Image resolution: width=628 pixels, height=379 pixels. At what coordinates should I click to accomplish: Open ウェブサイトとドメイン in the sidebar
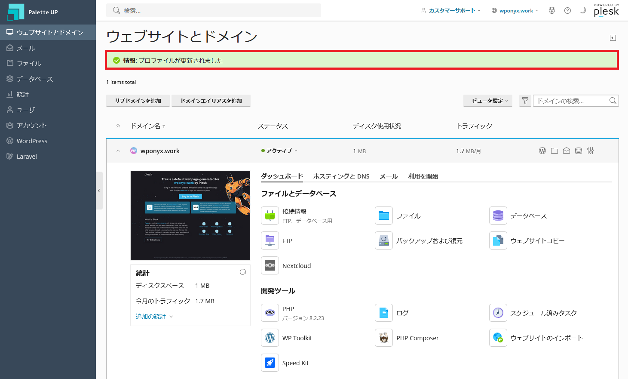click(48, 32)
